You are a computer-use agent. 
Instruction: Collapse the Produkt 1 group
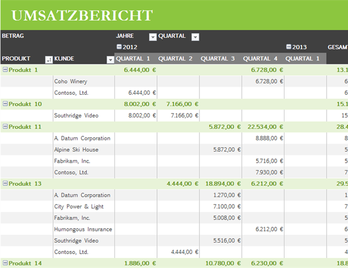click(5, 70)
